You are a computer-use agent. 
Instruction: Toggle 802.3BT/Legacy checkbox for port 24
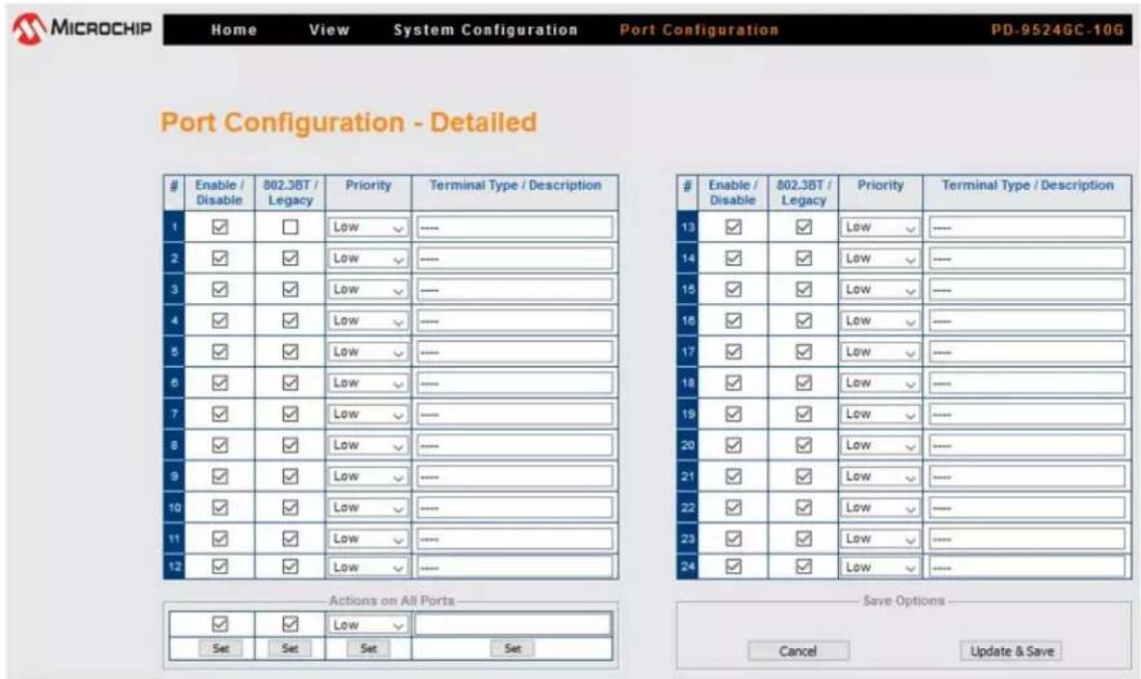click(x=803, y=566)
